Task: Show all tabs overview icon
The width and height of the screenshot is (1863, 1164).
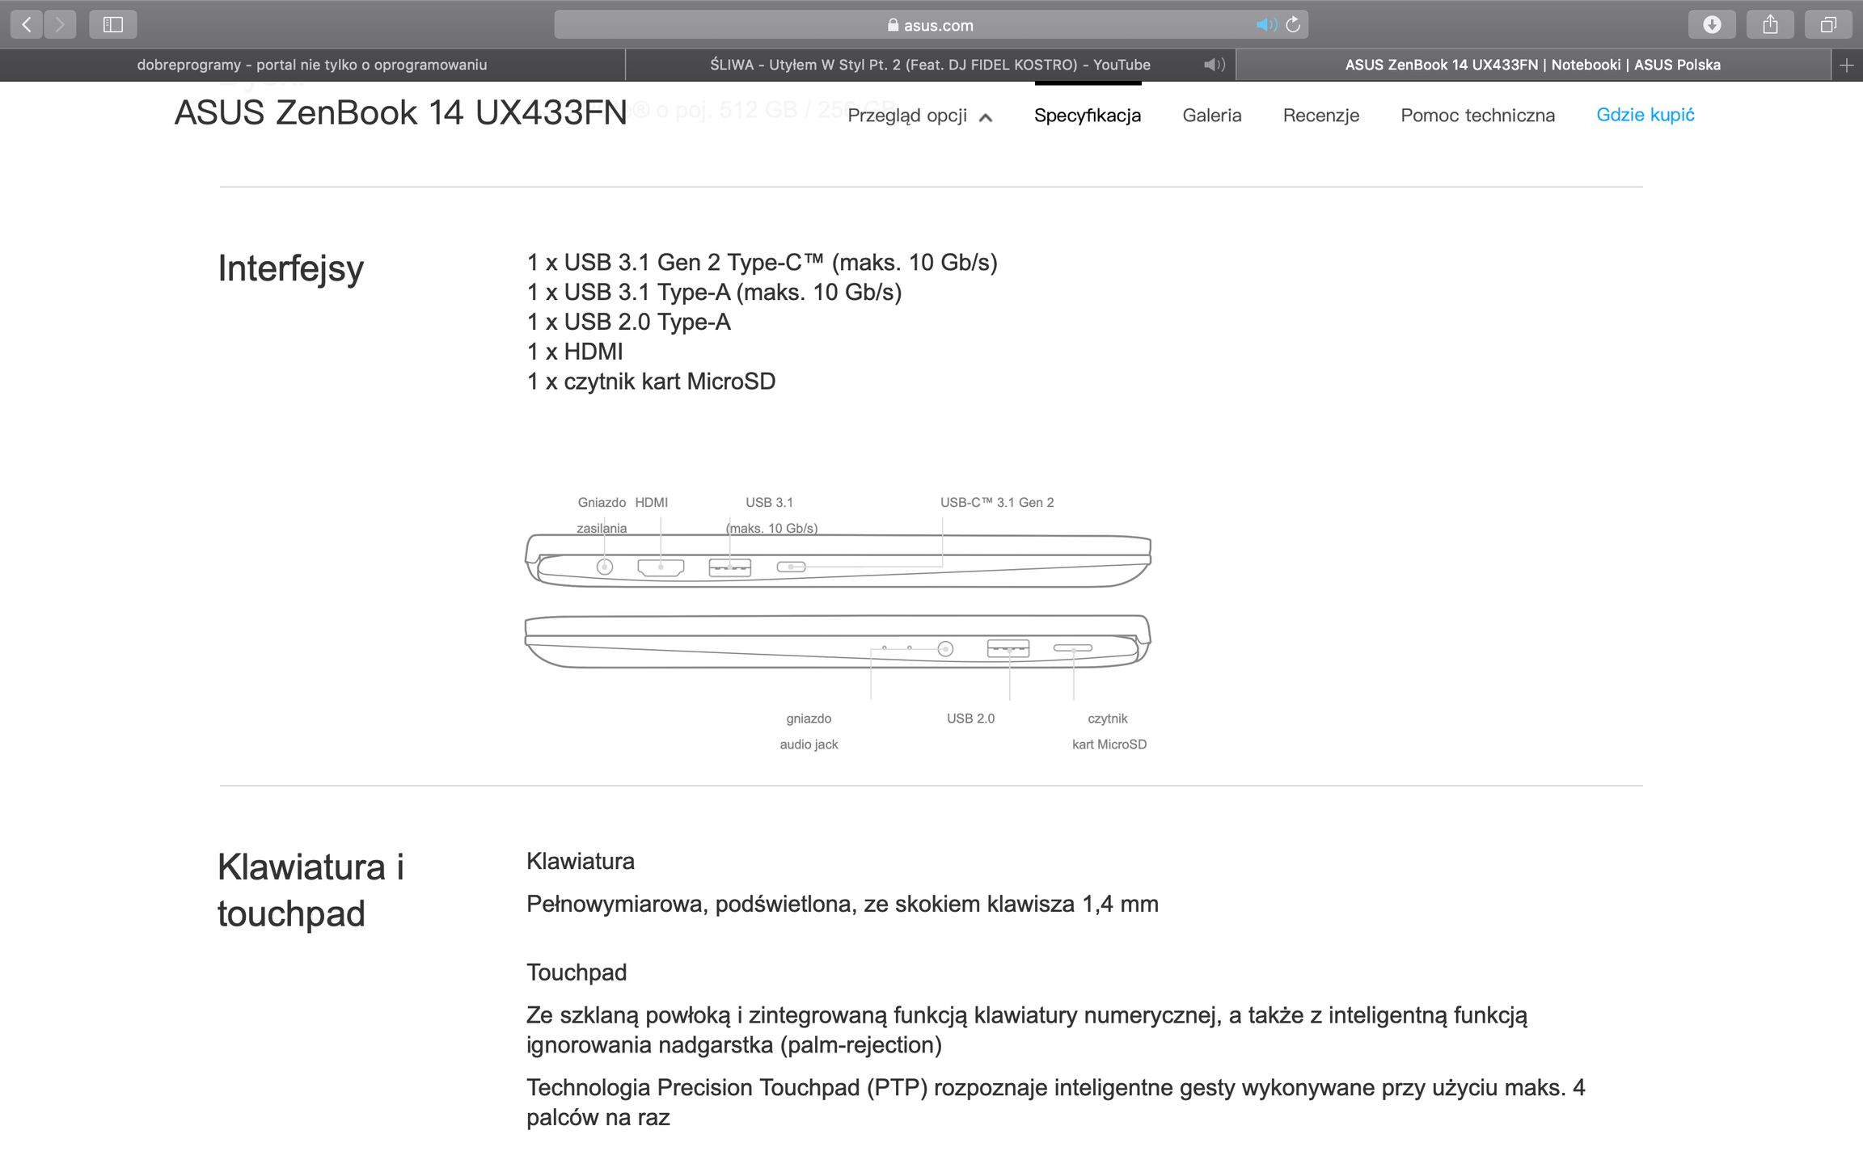Action: coord(1828,25)
